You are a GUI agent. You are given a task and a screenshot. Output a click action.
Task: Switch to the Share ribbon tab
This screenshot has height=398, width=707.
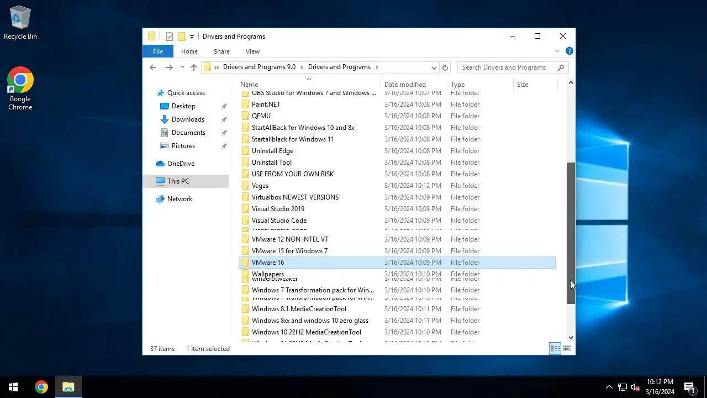click(221, 51)
